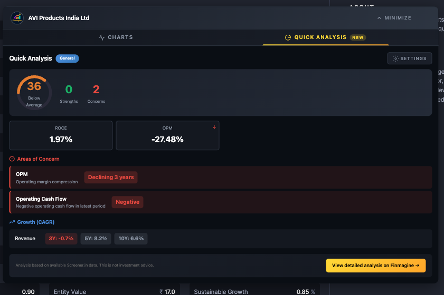The image size is (444, 295).
Task: Click the settings gear icon
Action: tap(395, 58)
